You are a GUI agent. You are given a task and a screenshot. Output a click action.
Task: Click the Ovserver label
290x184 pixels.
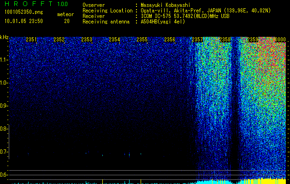[94, 5]
